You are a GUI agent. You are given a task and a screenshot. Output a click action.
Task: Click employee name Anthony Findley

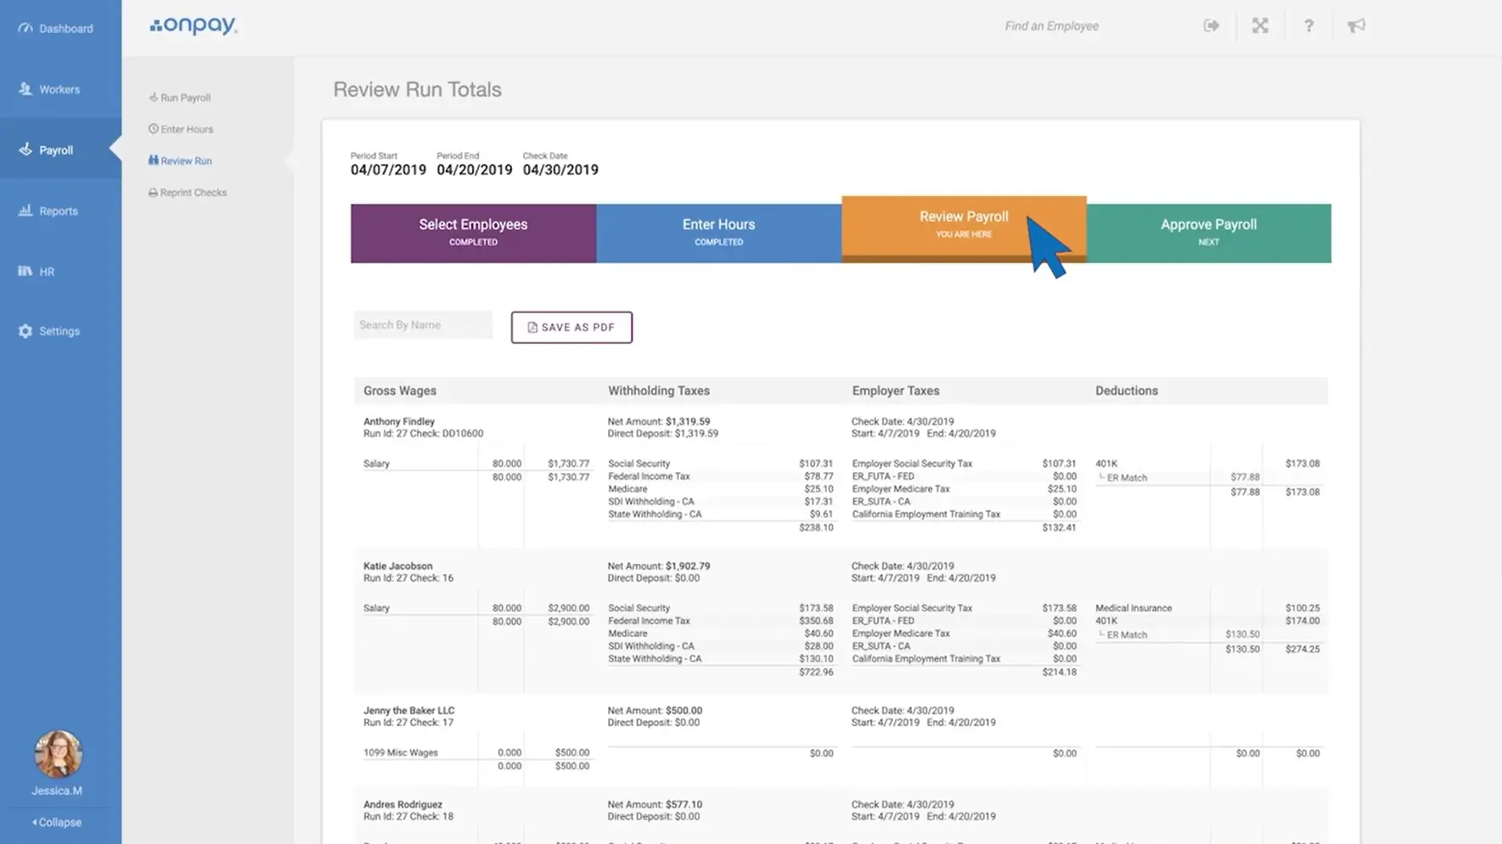click(399, 421)
